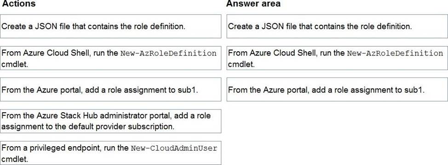
Task: Click empty slot below third Answer area item
Action: coord(337,121)
